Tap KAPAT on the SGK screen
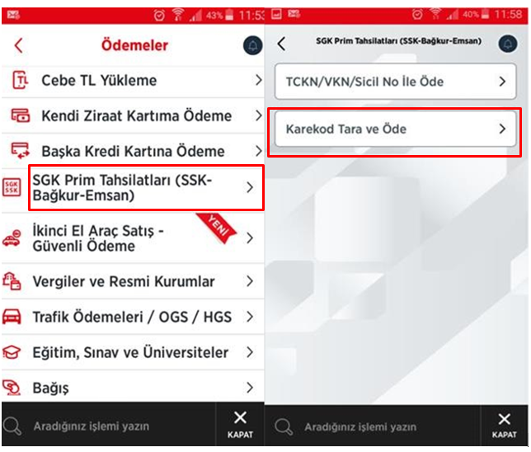 (504, 426)
